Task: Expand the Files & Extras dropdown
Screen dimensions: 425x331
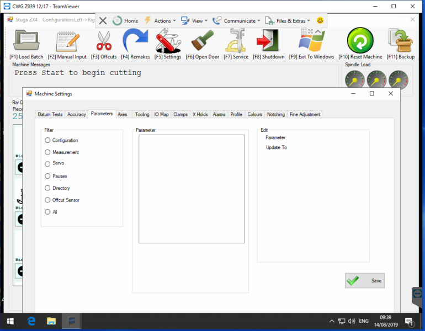Action: pos(288,20)
